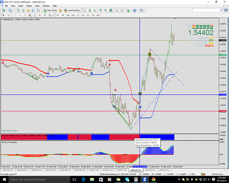Viewport: 229px width, 183px height.
Task: Switch to the USDJPY,H1 chart tab
Action: coord(164,170)
